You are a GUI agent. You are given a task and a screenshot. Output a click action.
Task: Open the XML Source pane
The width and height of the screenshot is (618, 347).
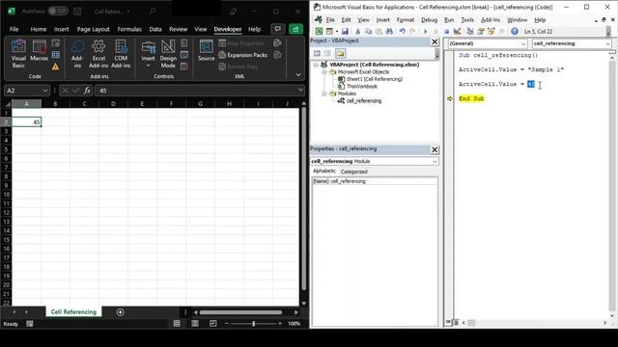206,51
